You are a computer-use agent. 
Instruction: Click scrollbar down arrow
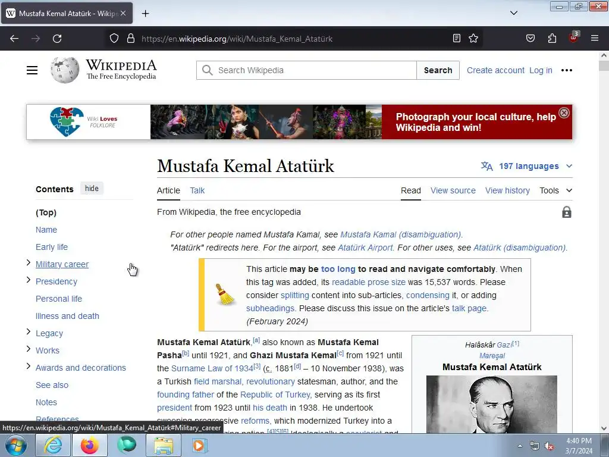[x=604, y=428]
